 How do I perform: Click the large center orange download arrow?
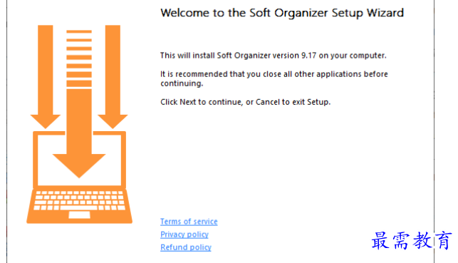tap(79, 133)
